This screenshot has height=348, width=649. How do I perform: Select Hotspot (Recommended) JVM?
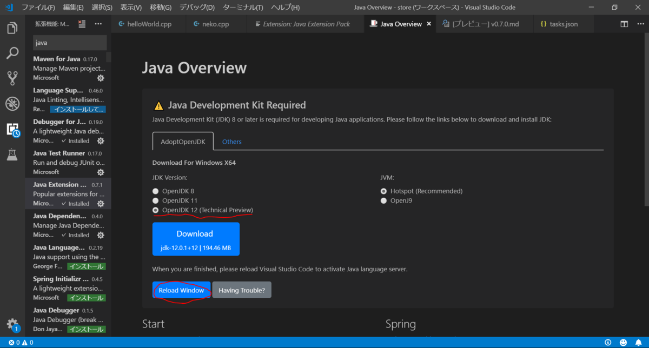coord(383,191)
